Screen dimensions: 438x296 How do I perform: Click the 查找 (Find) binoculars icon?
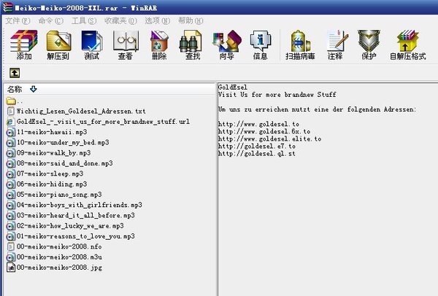(x=191, y=41)
